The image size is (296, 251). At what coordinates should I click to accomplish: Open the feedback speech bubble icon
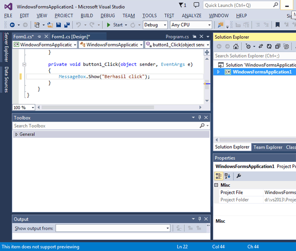(196, 5)
